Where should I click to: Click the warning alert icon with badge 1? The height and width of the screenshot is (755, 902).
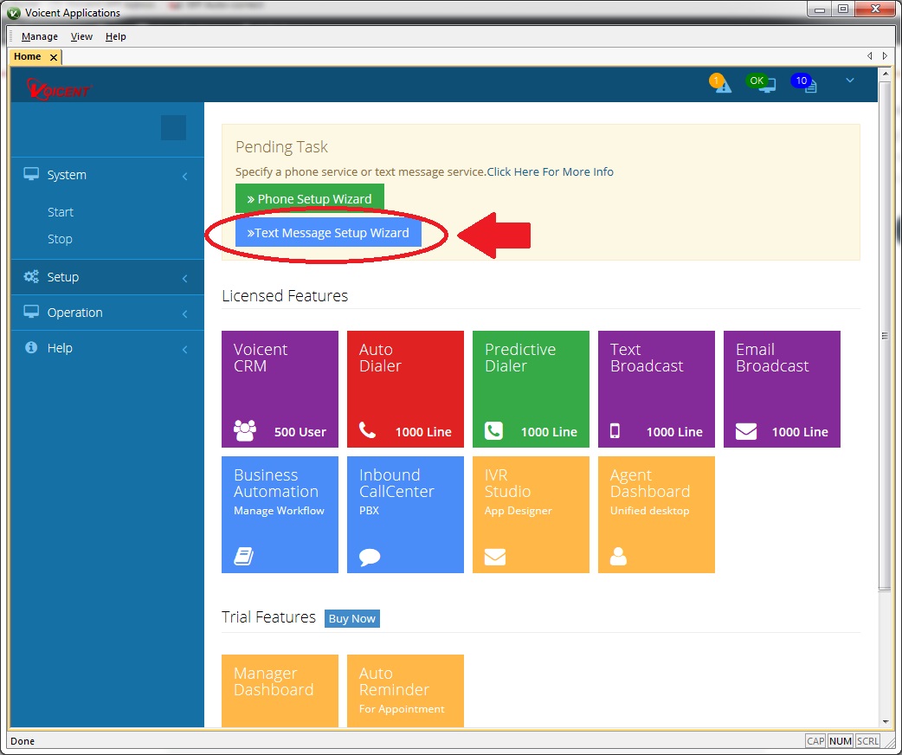(x=720, y=84)
